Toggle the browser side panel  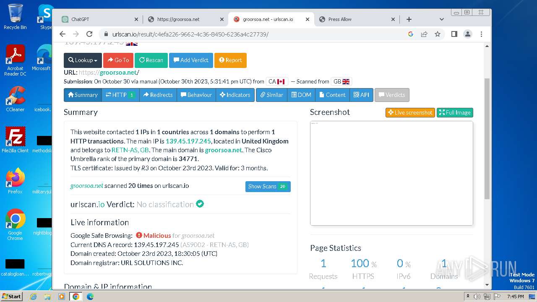click(x=454, y=34)
